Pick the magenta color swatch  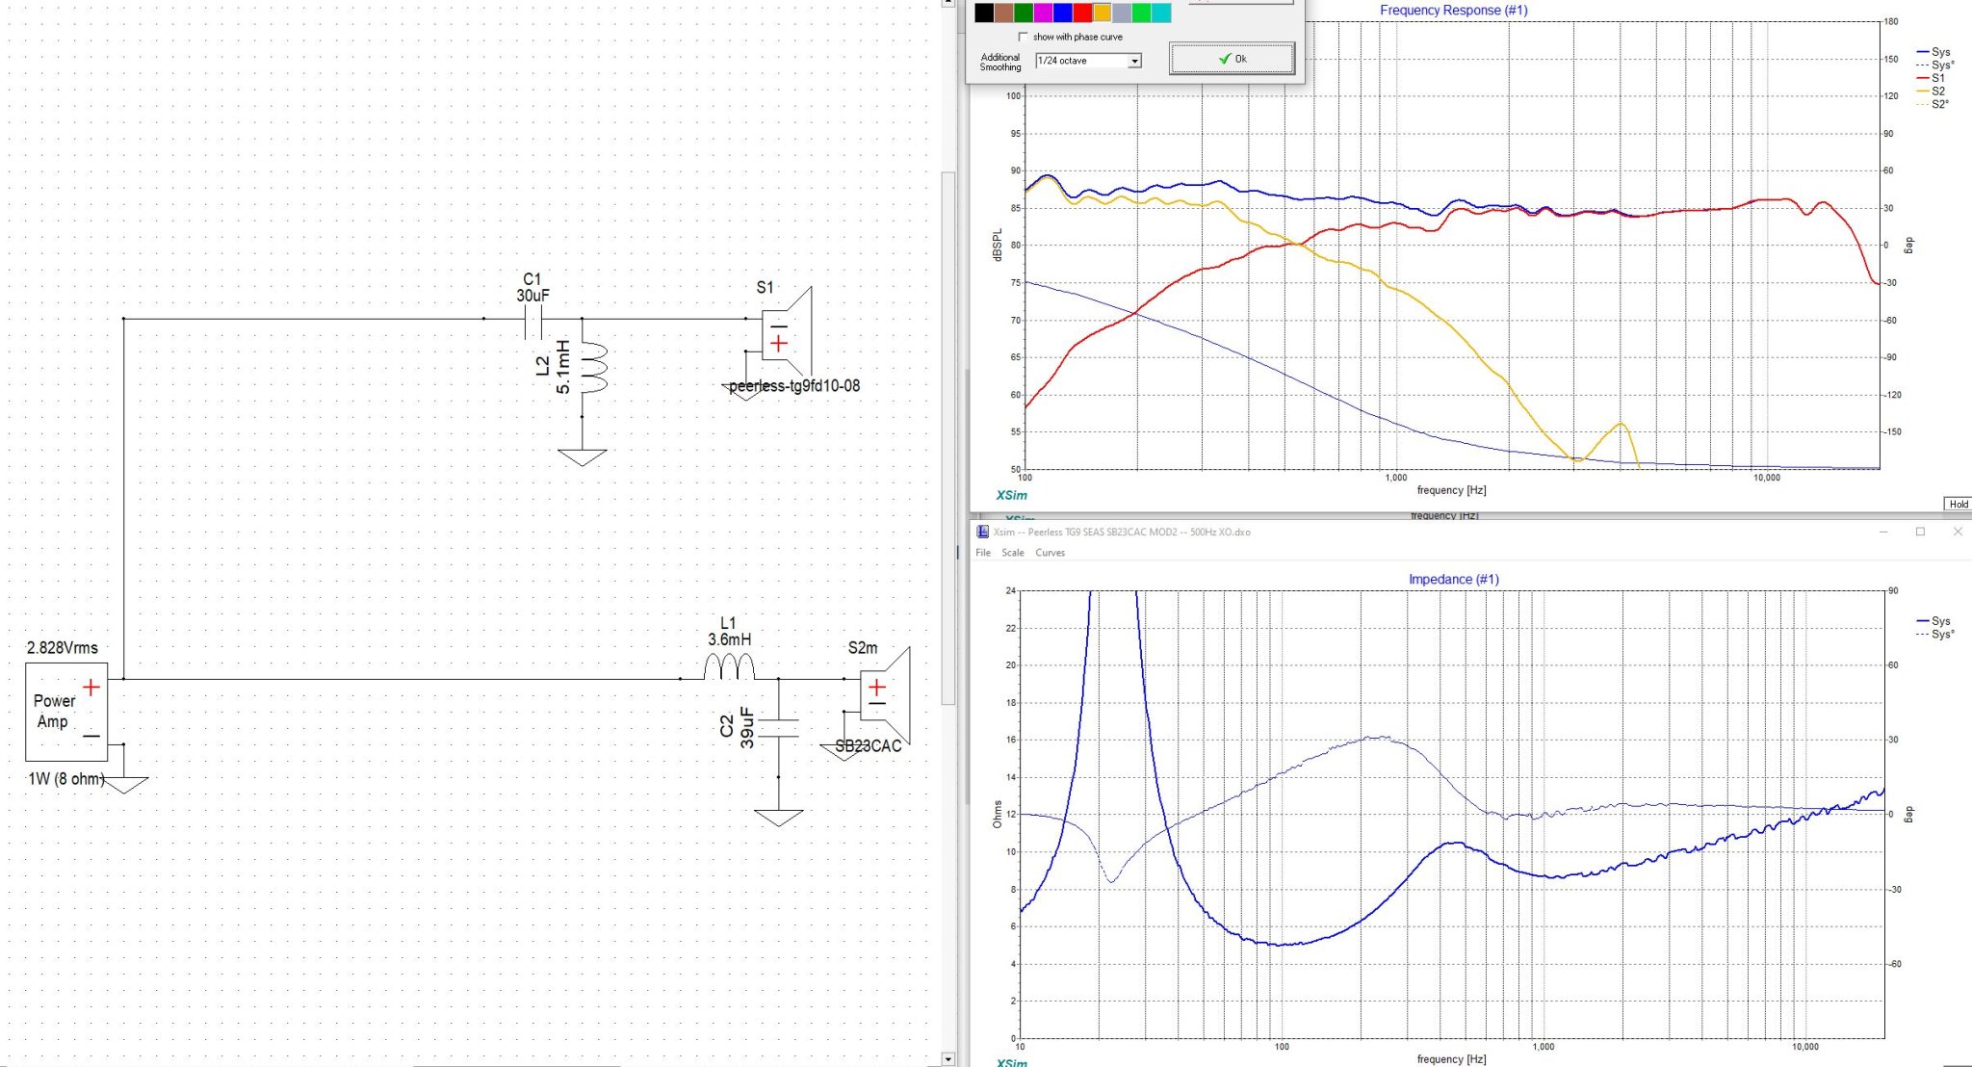(1043, 13)
